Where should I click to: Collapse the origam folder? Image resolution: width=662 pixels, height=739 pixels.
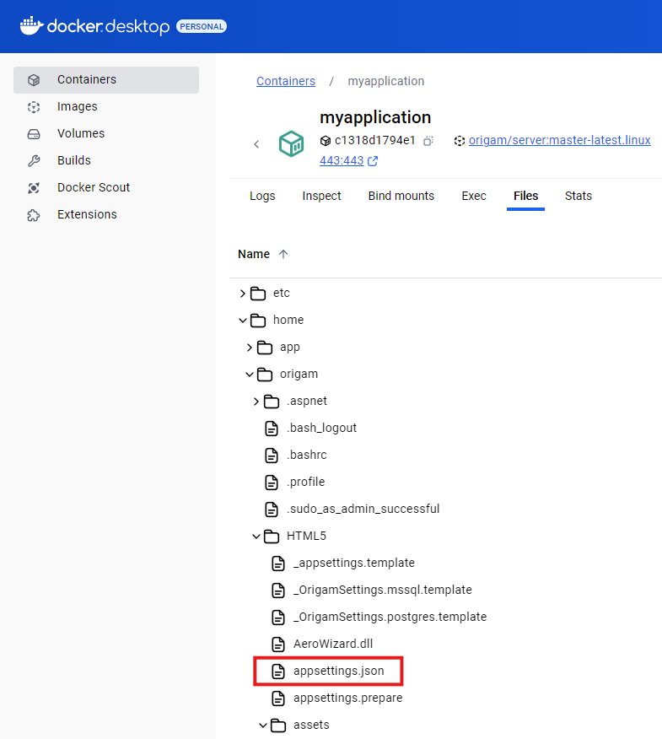tap(250, 375)
